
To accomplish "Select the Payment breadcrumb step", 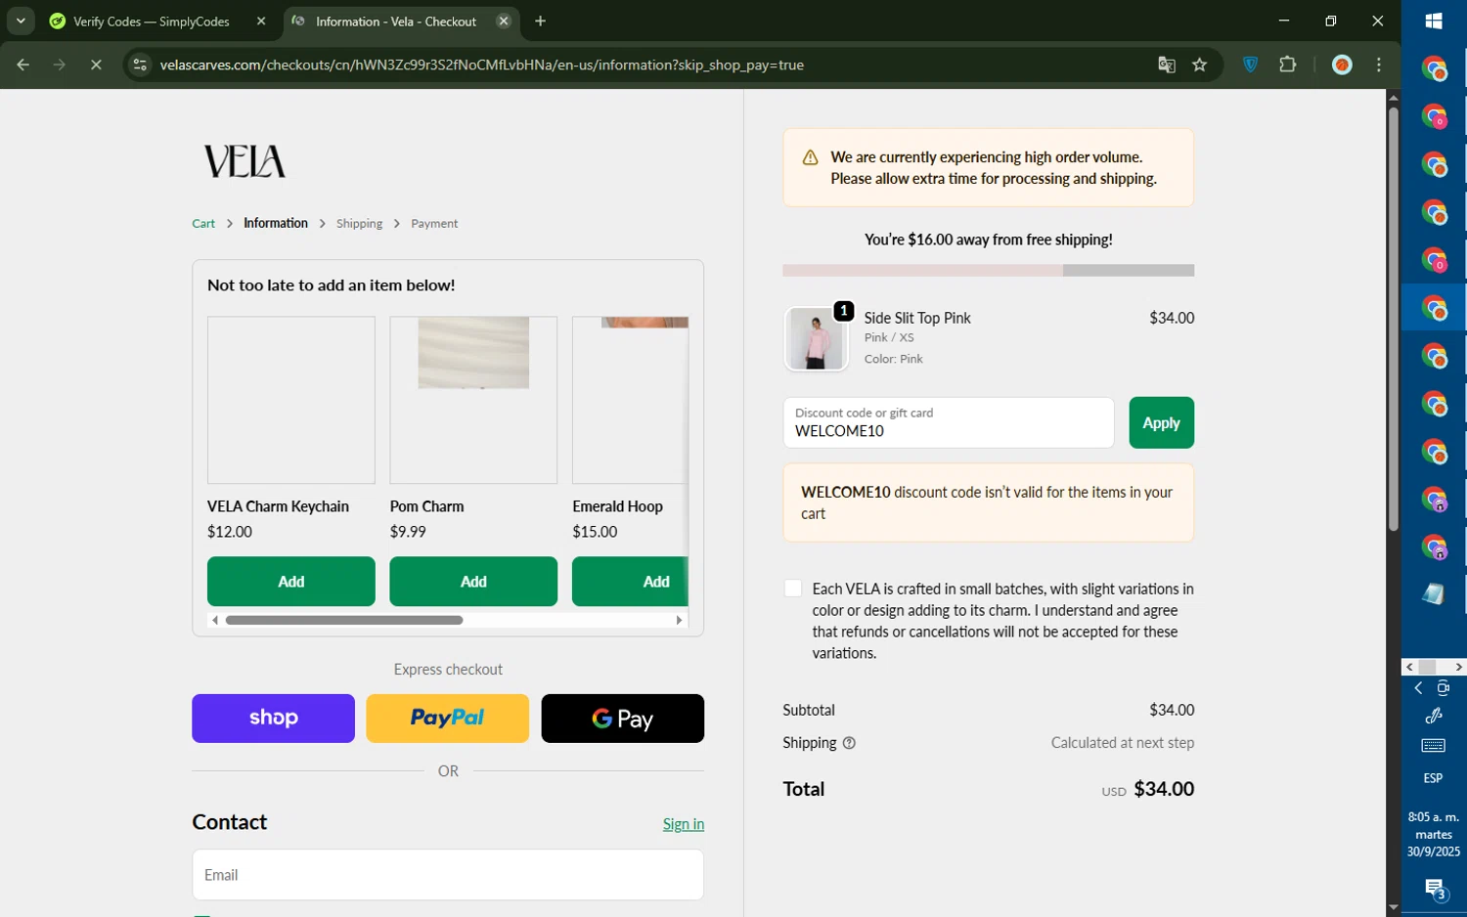I will 434,224.
